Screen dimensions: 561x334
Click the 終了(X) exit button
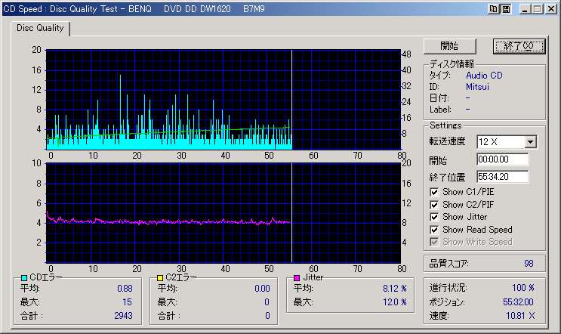point(519,46)
